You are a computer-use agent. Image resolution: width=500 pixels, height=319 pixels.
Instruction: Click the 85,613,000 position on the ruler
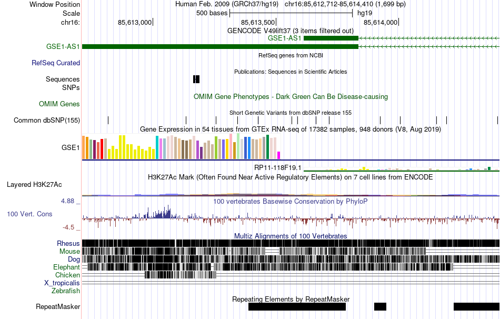(x=135, y=22)
